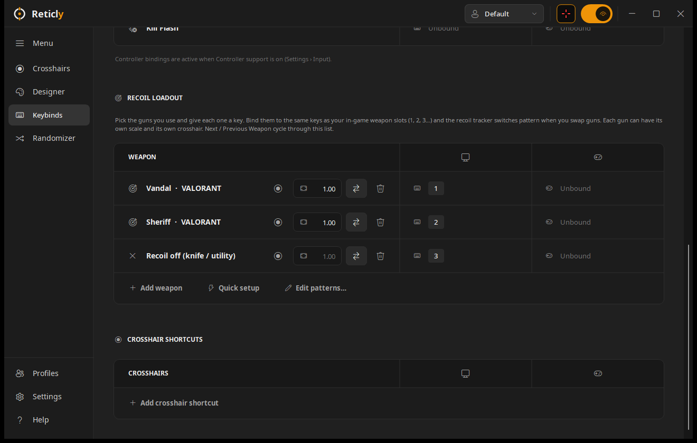Screen dimensions: 697x443
Task: Toggle the orange overlay visibility switch
Action: (x=597, y=14)
